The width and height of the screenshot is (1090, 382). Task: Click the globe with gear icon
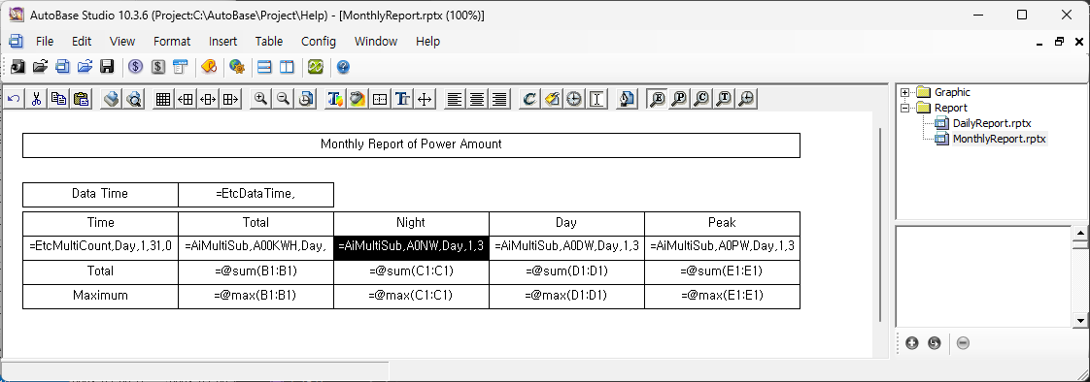(236, 67)
